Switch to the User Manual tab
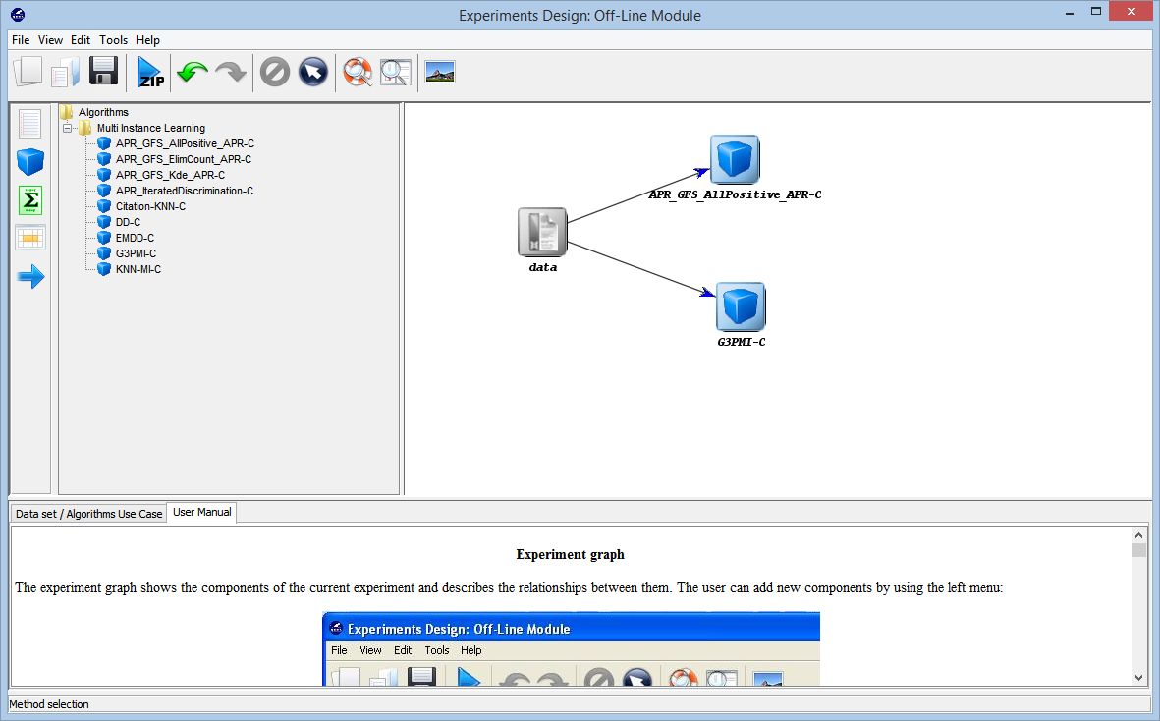1160x721 pixels. coord(202,512)
